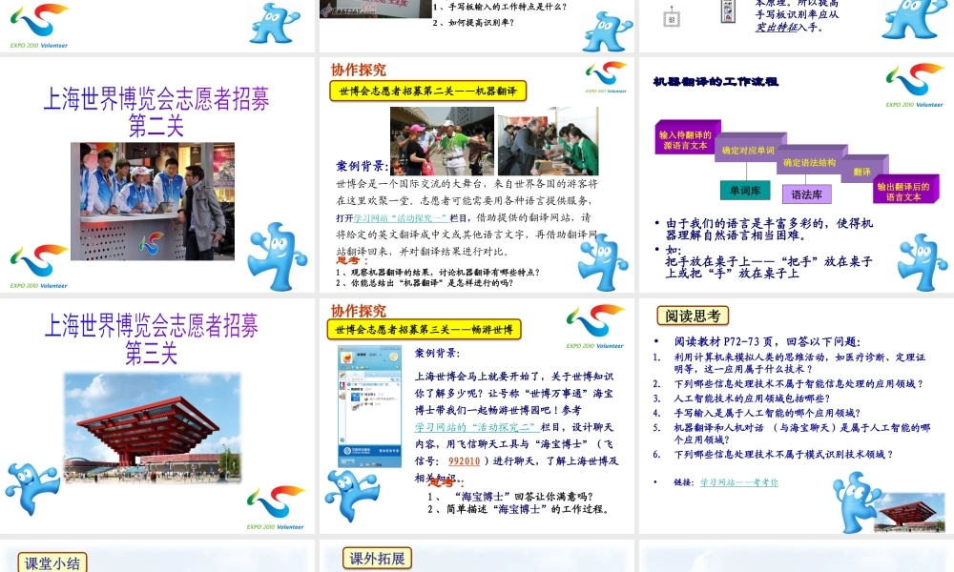Click the Haibao mascot on 第二关 title slide
This screenshot has height=572, width=954.
277,255
